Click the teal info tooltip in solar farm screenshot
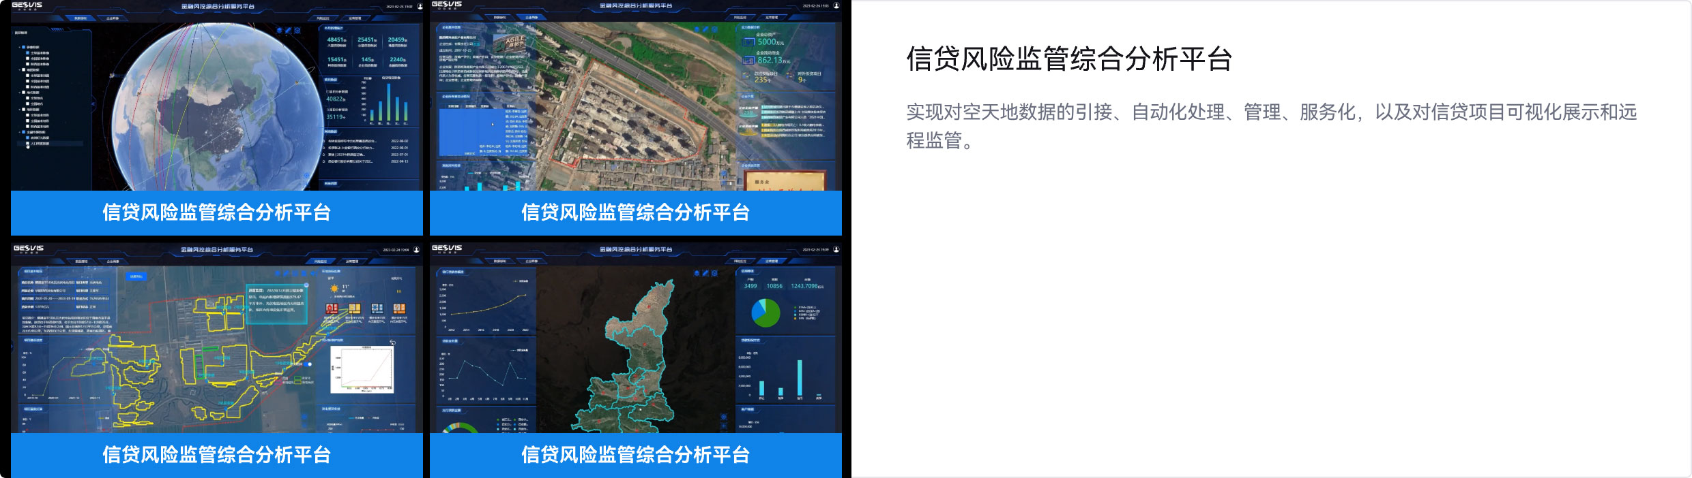The width and height of the screenshot is (1692, 478). tap(276, 304)
